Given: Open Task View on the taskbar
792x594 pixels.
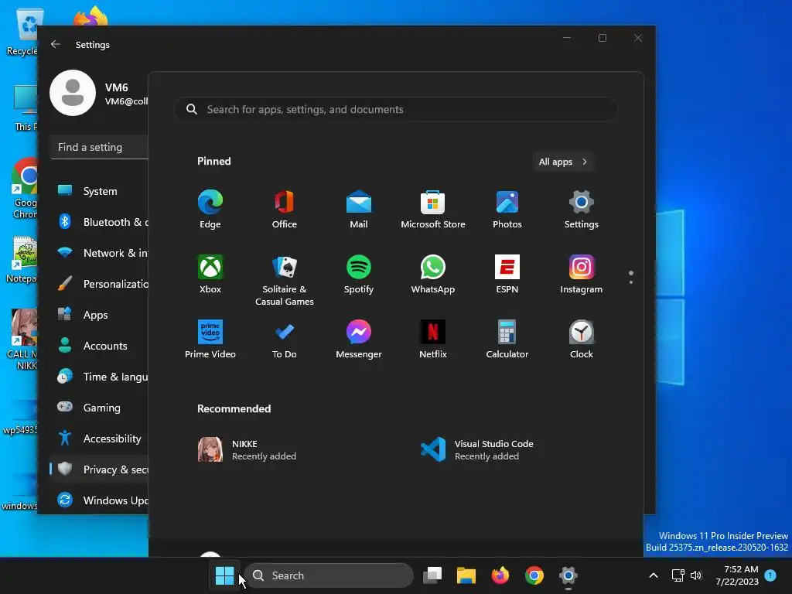Looking at the screenshot, I should pyautogui.click(x=432, y=575).
